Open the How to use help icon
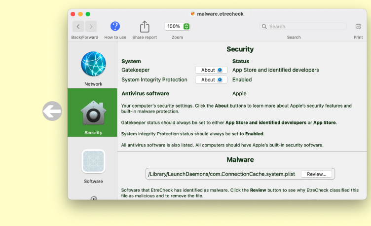 coord(115,26)
